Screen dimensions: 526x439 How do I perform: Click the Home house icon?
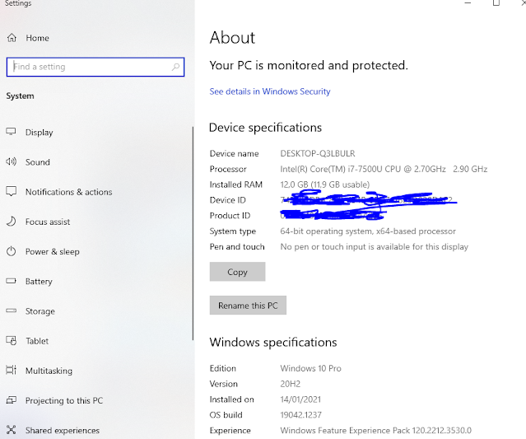[12, 38]
